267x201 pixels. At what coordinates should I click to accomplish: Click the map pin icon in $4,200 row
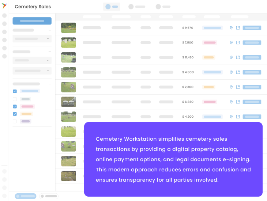click(231, 117)
